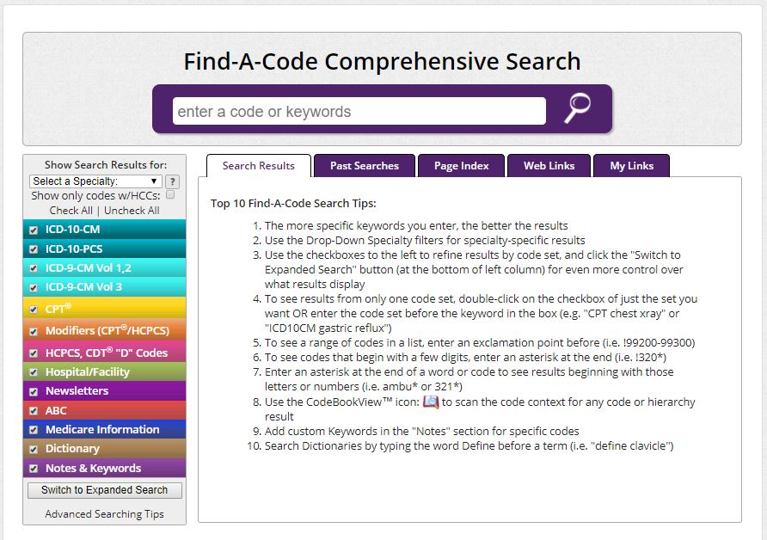Switch to the Past Searches tab
This screenshot has width=767, height=540.
pyautogui.click(x=365, y=166)
